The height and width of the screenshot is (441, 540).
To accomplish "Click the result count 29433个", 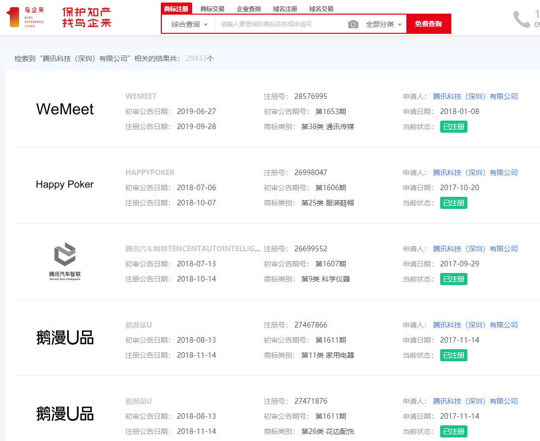I will tap(200, 59).
